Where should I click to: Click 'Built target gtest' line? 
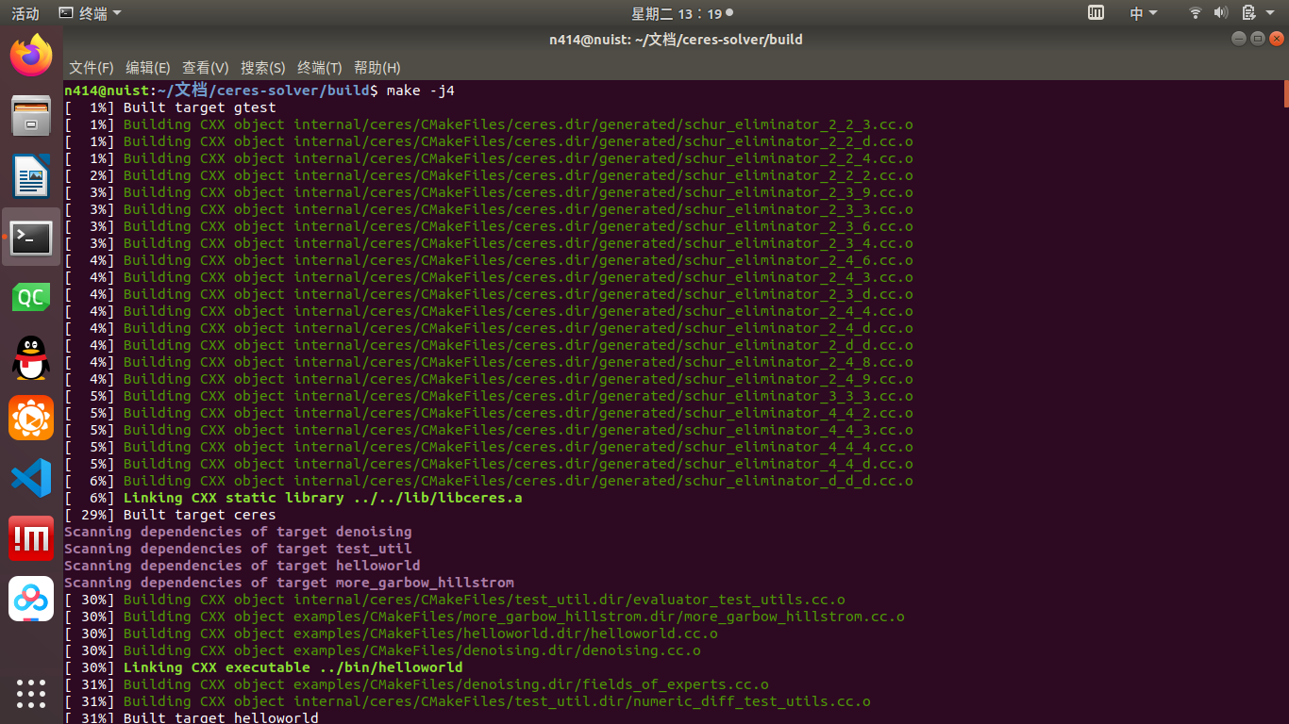170,107
